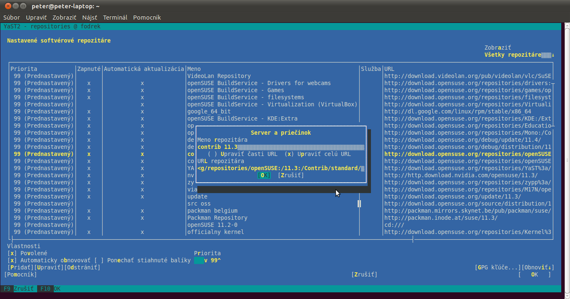Click the 'Server a priečinok' dialog title
The width and height of the screenshot is (570, 299).
click(x=281, y=133)
